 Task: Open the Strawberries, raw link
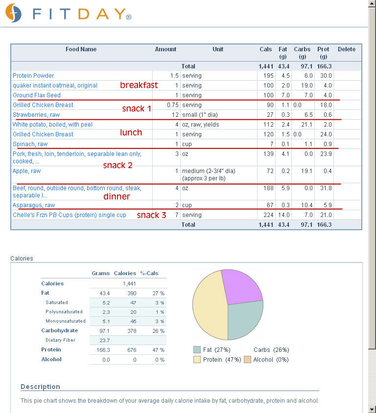click(36, 115)
